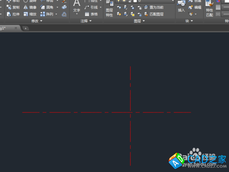Open the Array (阵列) dropdown arrow
The height and width of the screenshot is (172, 229).
point(56,14)
